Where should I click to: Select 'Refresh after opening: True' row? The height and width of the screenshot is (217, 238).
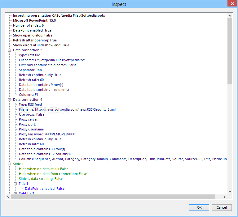click(35, 40)
